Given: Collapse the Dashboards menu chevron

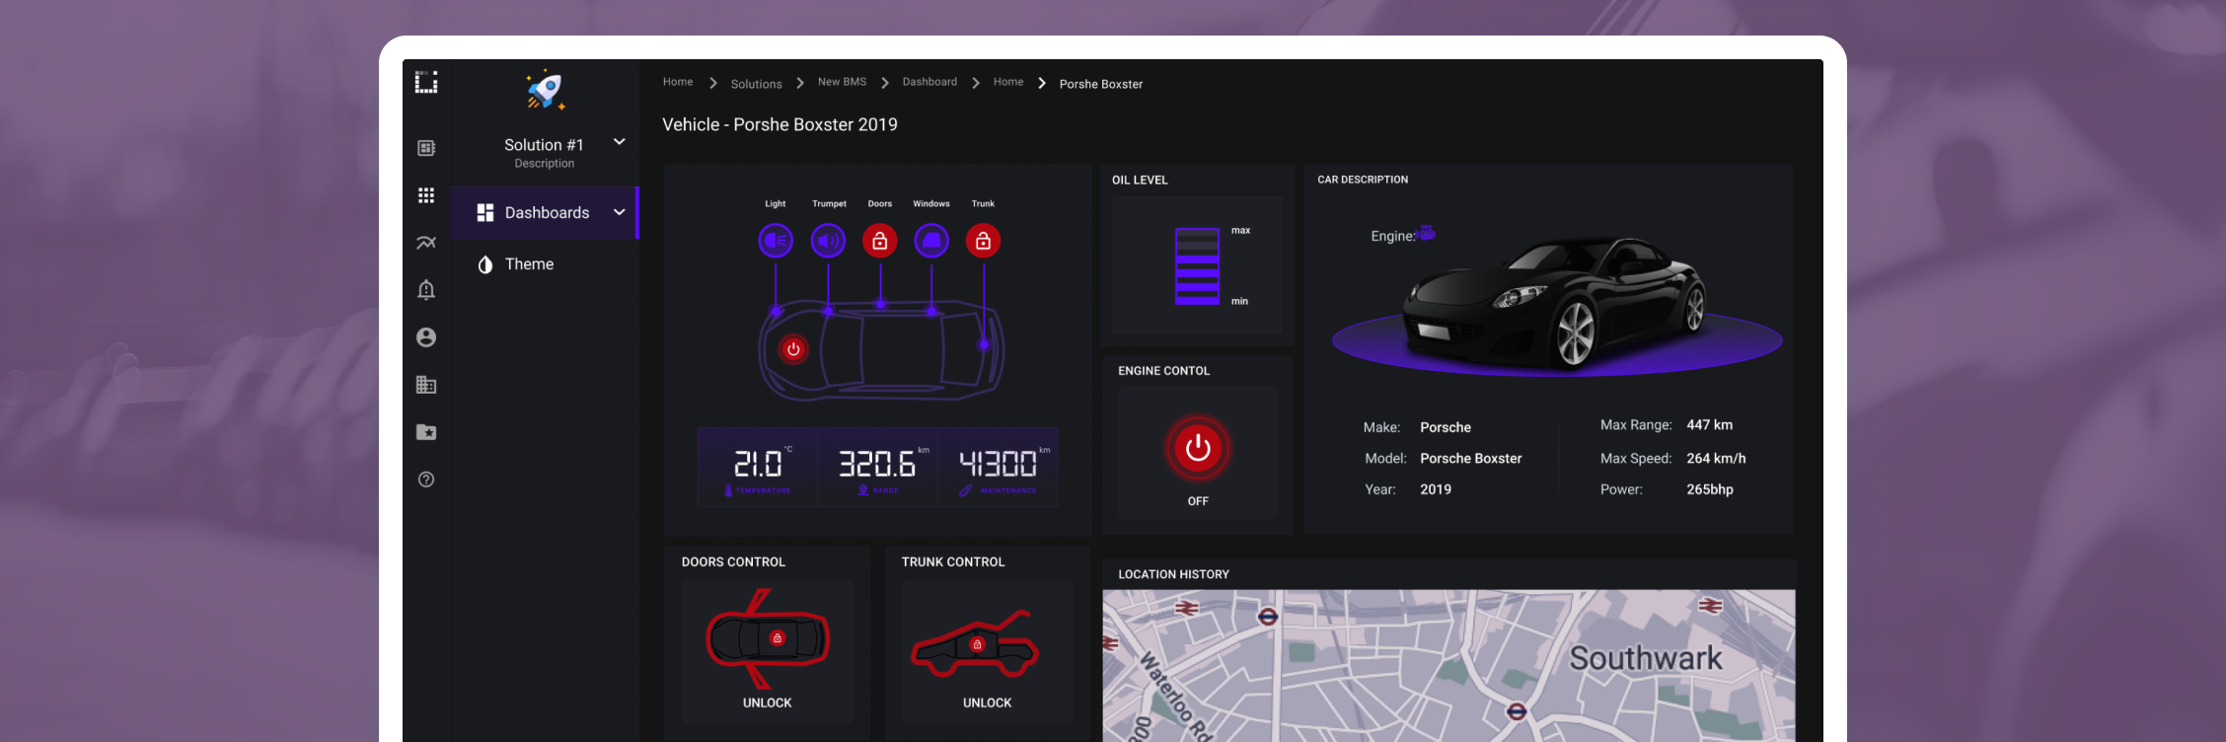Looking at the screenshot, I should pyautogui.click(x=620, y=212).
